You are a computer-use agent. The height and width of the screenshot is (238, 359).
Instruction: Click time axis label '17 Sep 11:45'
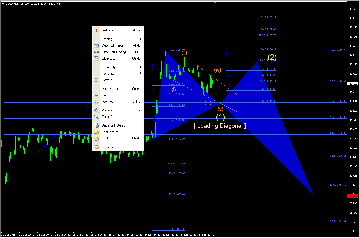pos(207,235)
